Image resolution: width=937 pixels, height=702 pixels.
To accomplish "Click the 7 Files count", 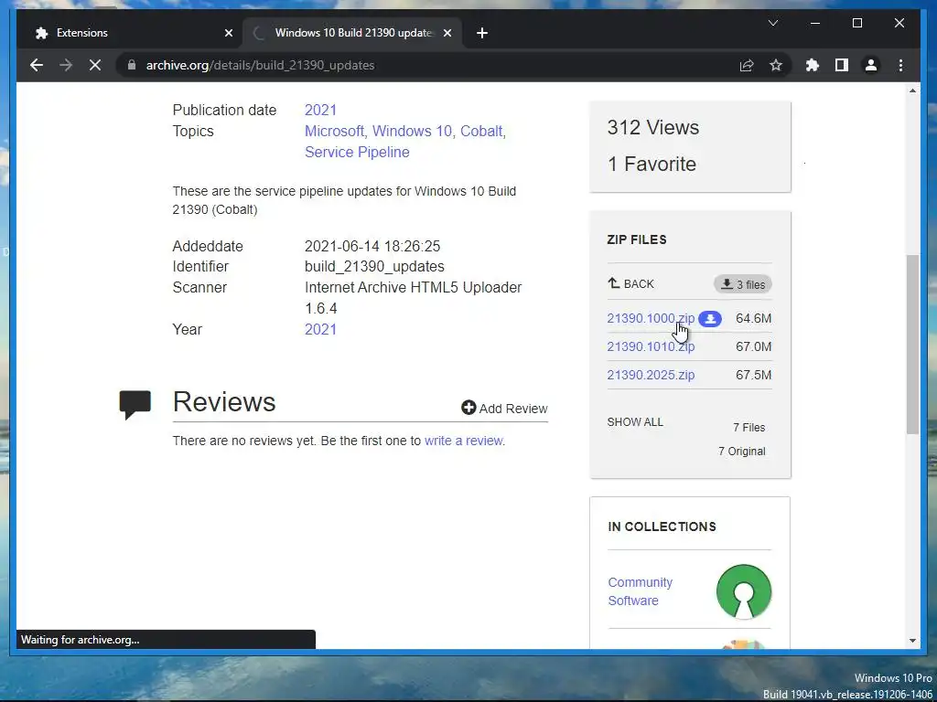I will [749, 428].
